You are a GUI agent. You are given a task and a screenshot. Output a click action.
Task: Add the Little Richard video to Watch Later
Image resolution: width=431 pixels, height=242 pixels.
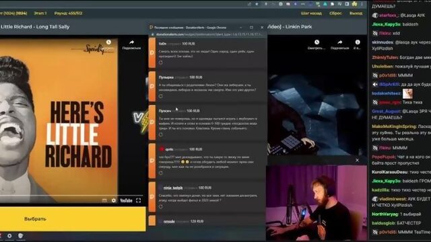(108, 42)
